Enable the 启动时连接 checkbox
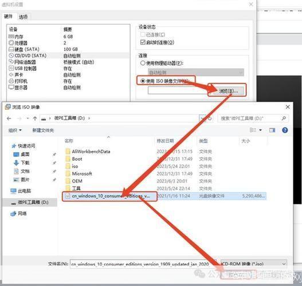Viewport: 302px width, 286px height. click(x=143, y=42)
